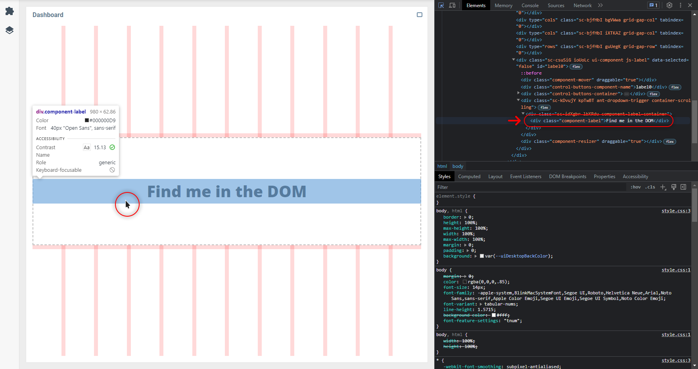
Task: Activate the inspect element picker tool
Action: (x=441, y=5)
